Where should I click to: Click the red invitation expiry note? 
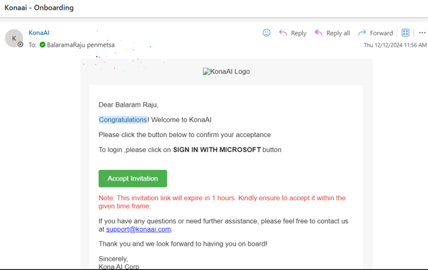222,202
